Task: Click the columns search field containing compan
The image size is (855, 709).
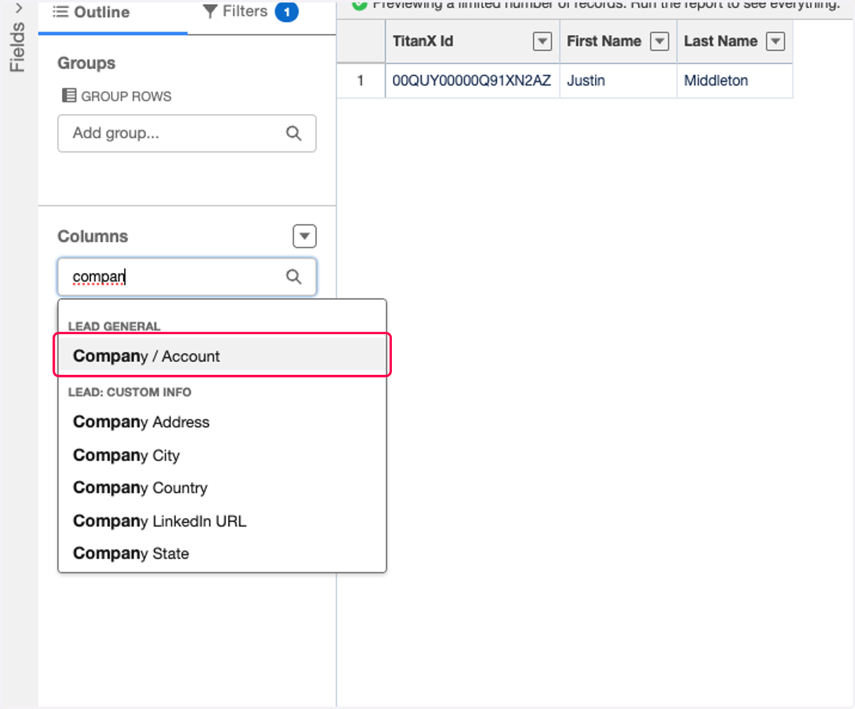Action: (187, 276)
